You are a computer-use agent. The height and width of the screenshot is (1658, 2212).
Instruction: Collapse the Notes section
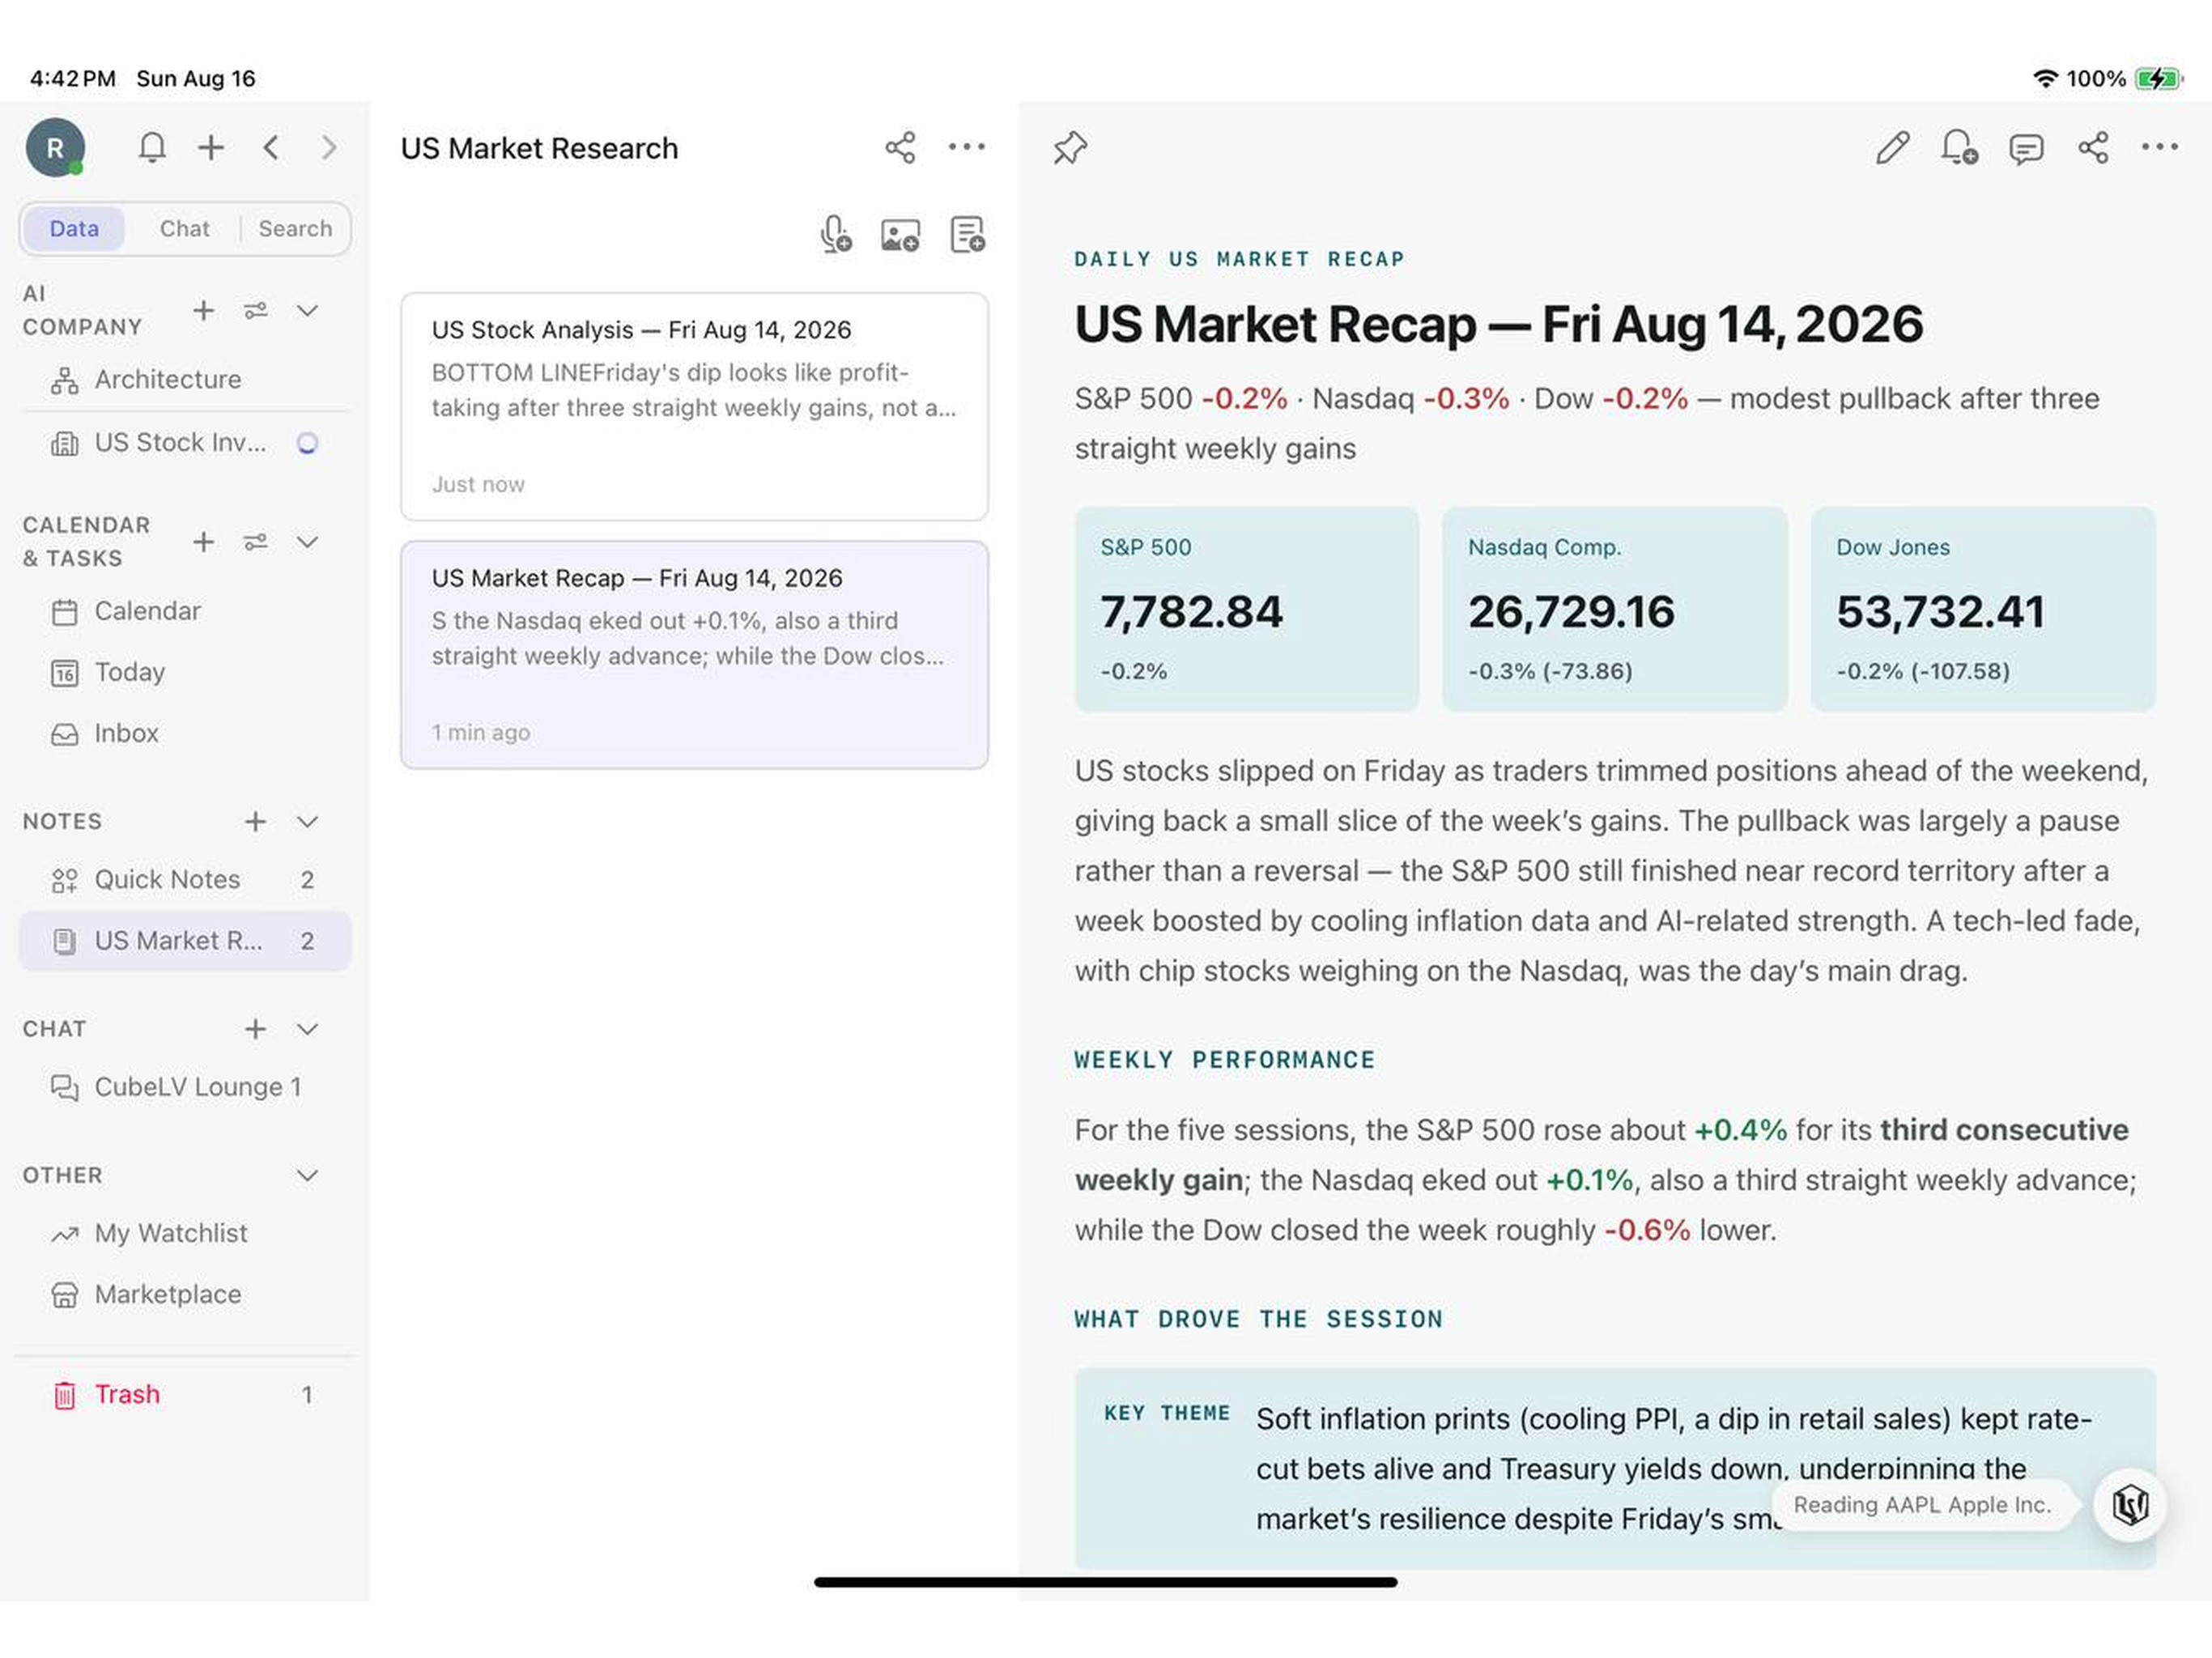click(308, 822)
